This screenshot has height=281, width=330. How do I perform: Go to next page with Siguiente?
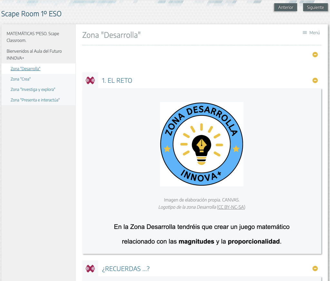[x=315, y=7]
